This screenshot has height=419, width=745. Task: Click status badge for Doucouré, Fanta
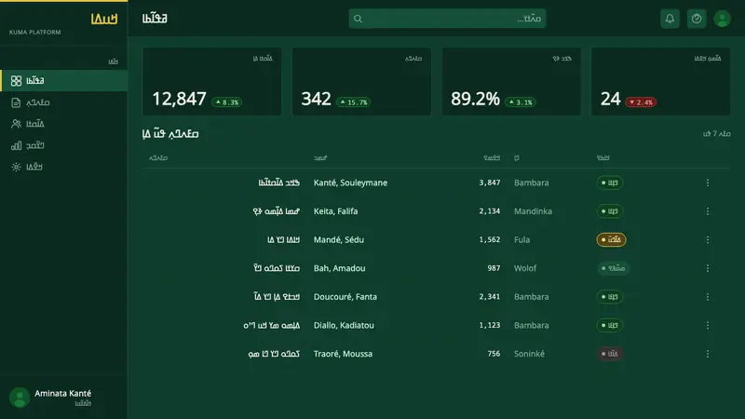(610, 296)
